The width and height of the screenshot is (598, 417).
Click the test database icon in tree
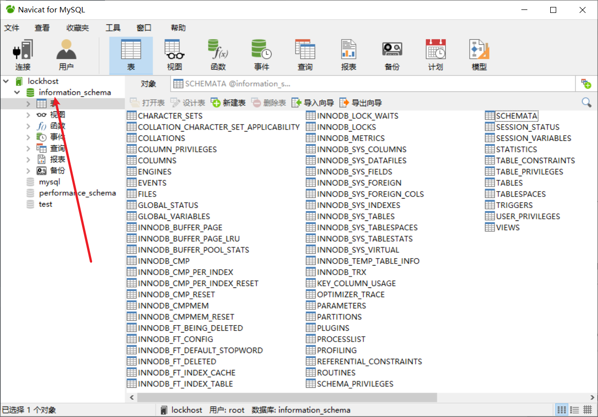click(x=30, y=204)
